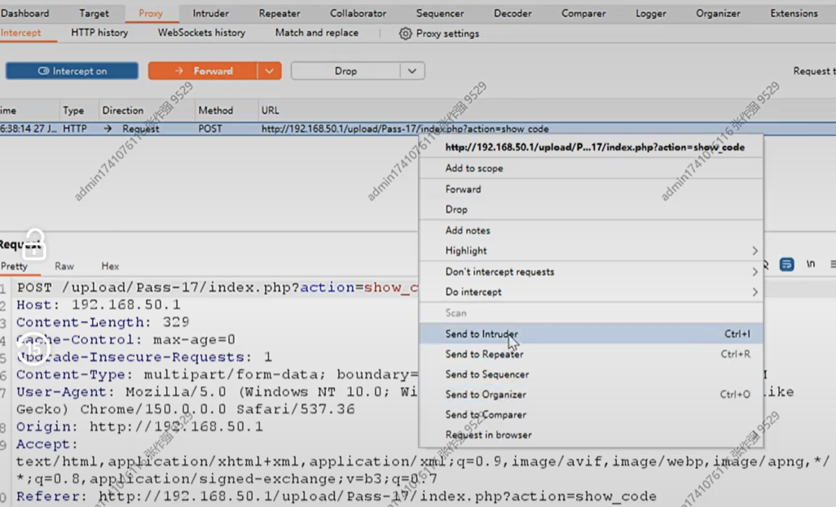The image size is (836, 507).
Task: Toggle the \n non-printable characters button
Action: coord(811,264)
